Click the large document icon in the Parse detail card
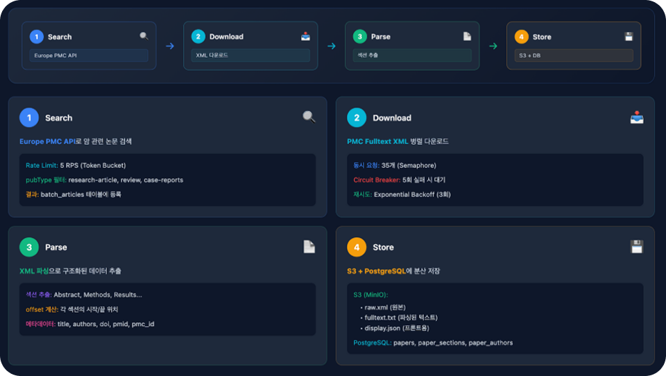The width and height of the screenshot is (666, 376). [309, 246]
